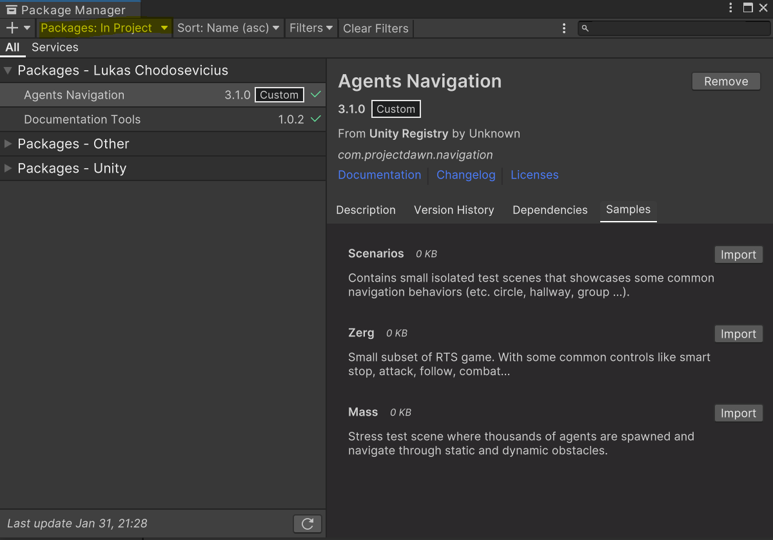Screen dimensions: 773x540
Task: Click the Remove button
Action: 726,81
